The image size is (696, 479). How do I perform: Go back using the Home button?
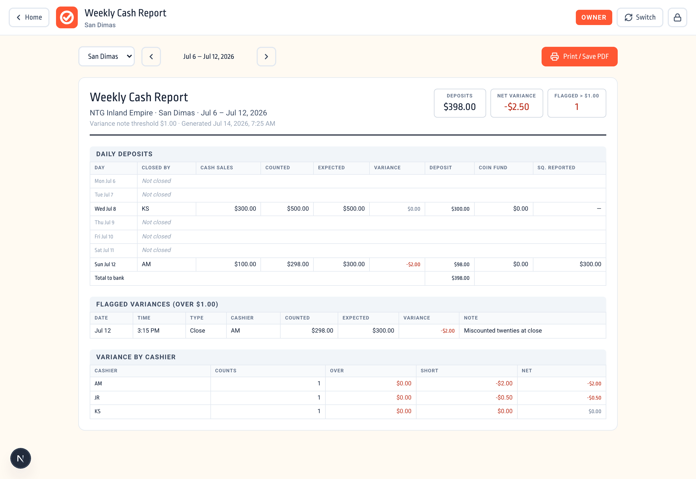click(29, 17)
